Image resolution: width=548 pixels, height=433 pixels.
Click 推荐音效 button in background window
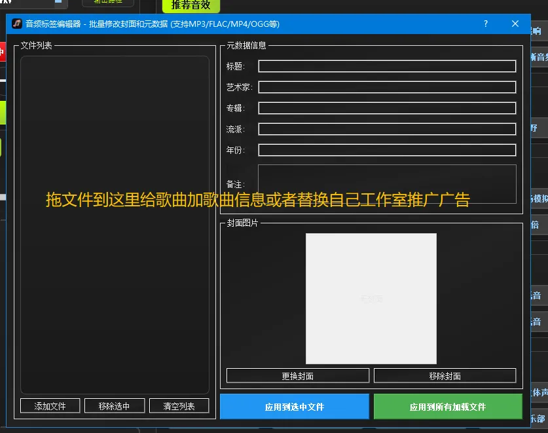pos(191,6)
